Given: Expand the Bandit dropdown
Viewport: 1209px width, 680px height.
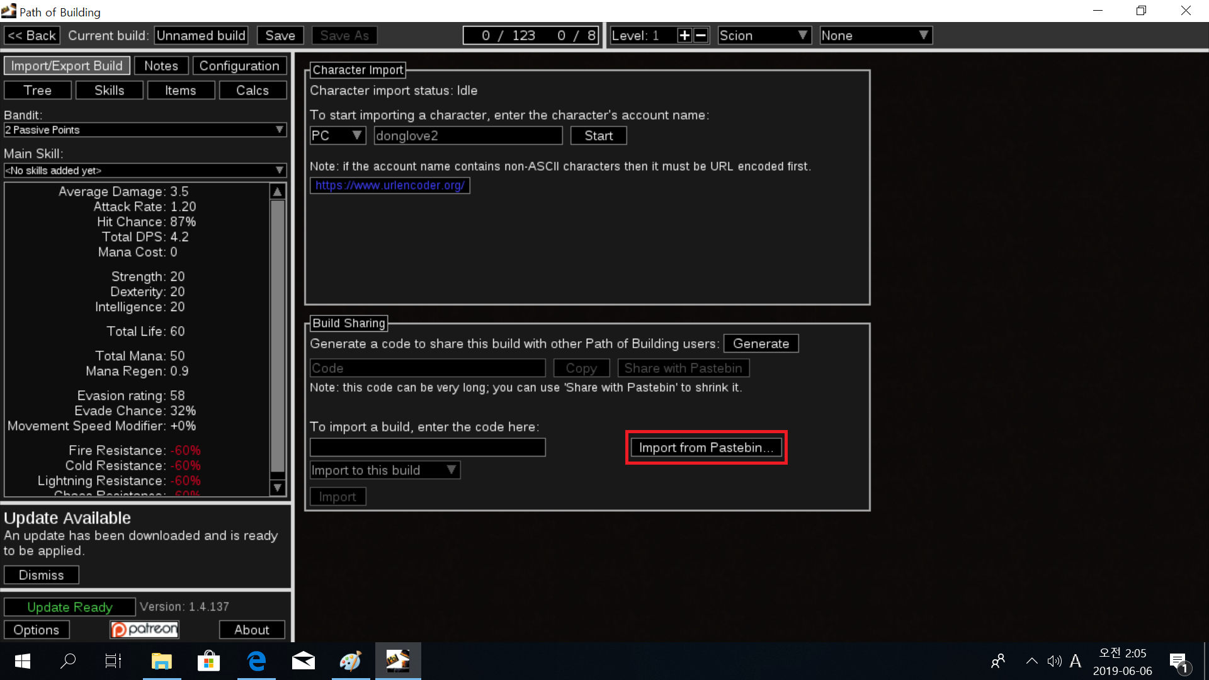Looking at the screenshot, I should click(145, 130).
